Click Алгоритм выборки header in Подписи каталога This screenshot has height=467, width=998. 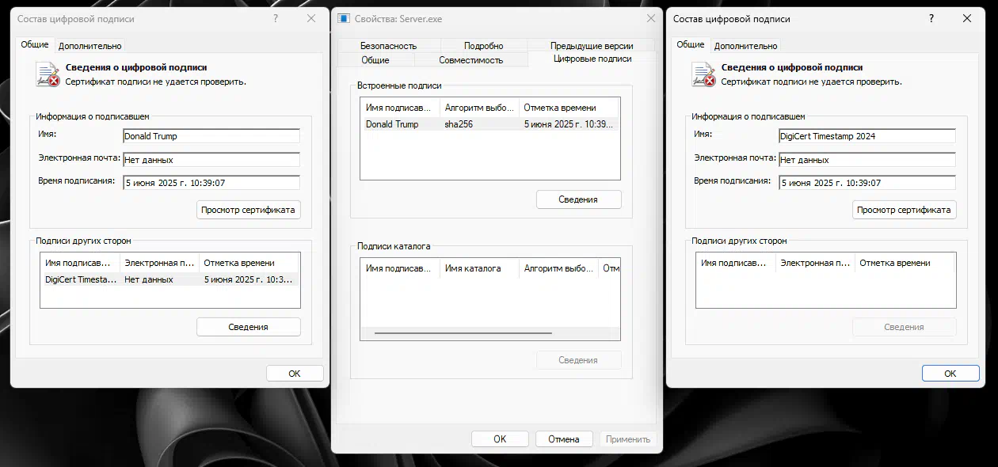pos(558,268)
